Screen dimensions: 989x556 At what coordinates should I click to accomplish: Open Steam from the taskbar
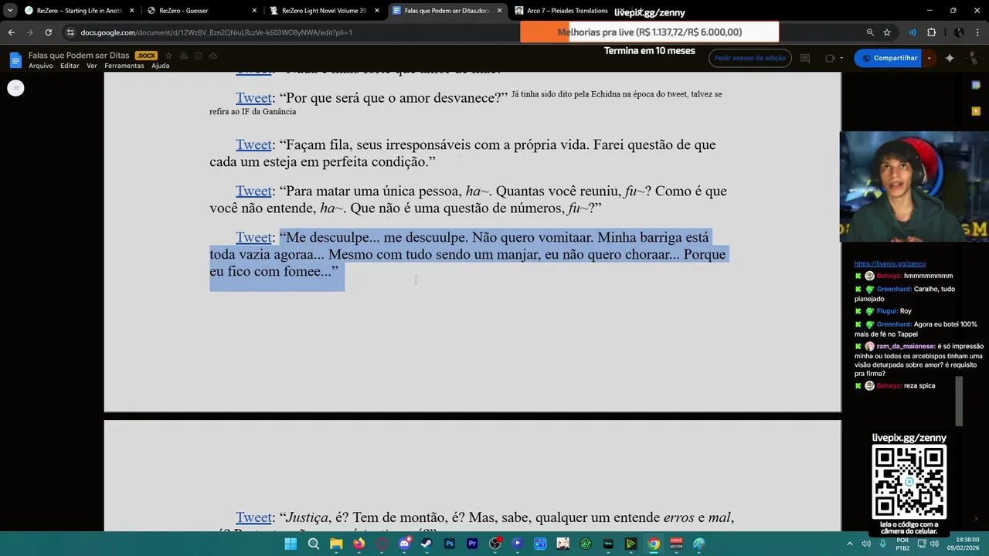[x=427, y=544]
